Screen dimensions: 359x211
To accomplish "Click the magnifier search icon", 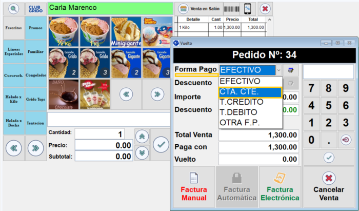I will [13, 9].
